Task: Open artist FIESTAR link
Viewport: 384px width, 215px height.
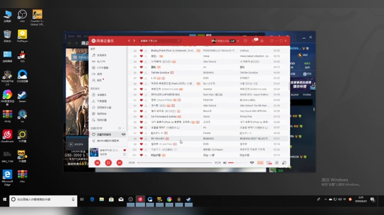Action: tap(208, 100)
